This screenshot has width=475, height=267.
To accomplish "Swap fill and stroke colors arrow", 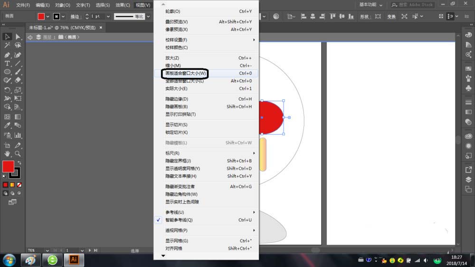I will (19, 163).
